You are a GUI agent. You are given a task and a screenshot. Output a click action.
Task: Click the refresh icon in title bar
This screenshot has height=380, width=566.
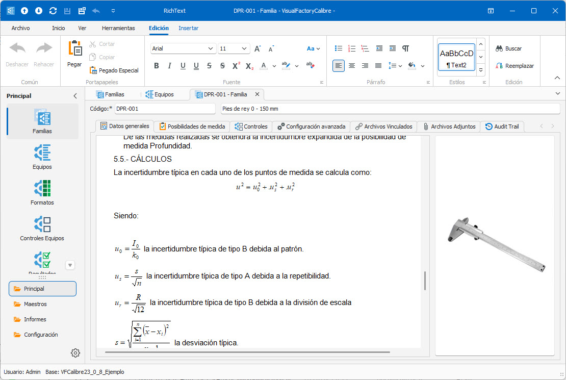[x=53, y=11]
